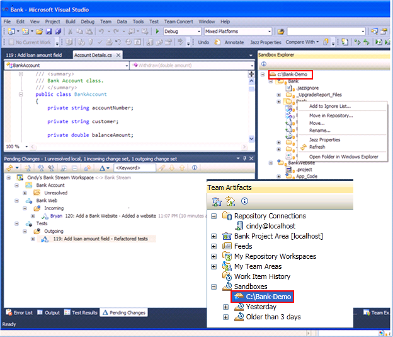The width and height of the screenshot is (393, 337).
Task: Expand the Older than 3 days node
Action: pyautogui.click(x=225, y=317)
